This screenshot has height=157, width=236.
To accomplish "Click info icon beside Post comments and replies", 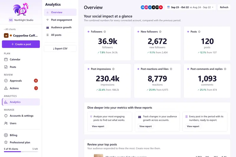I will point(225,69).
